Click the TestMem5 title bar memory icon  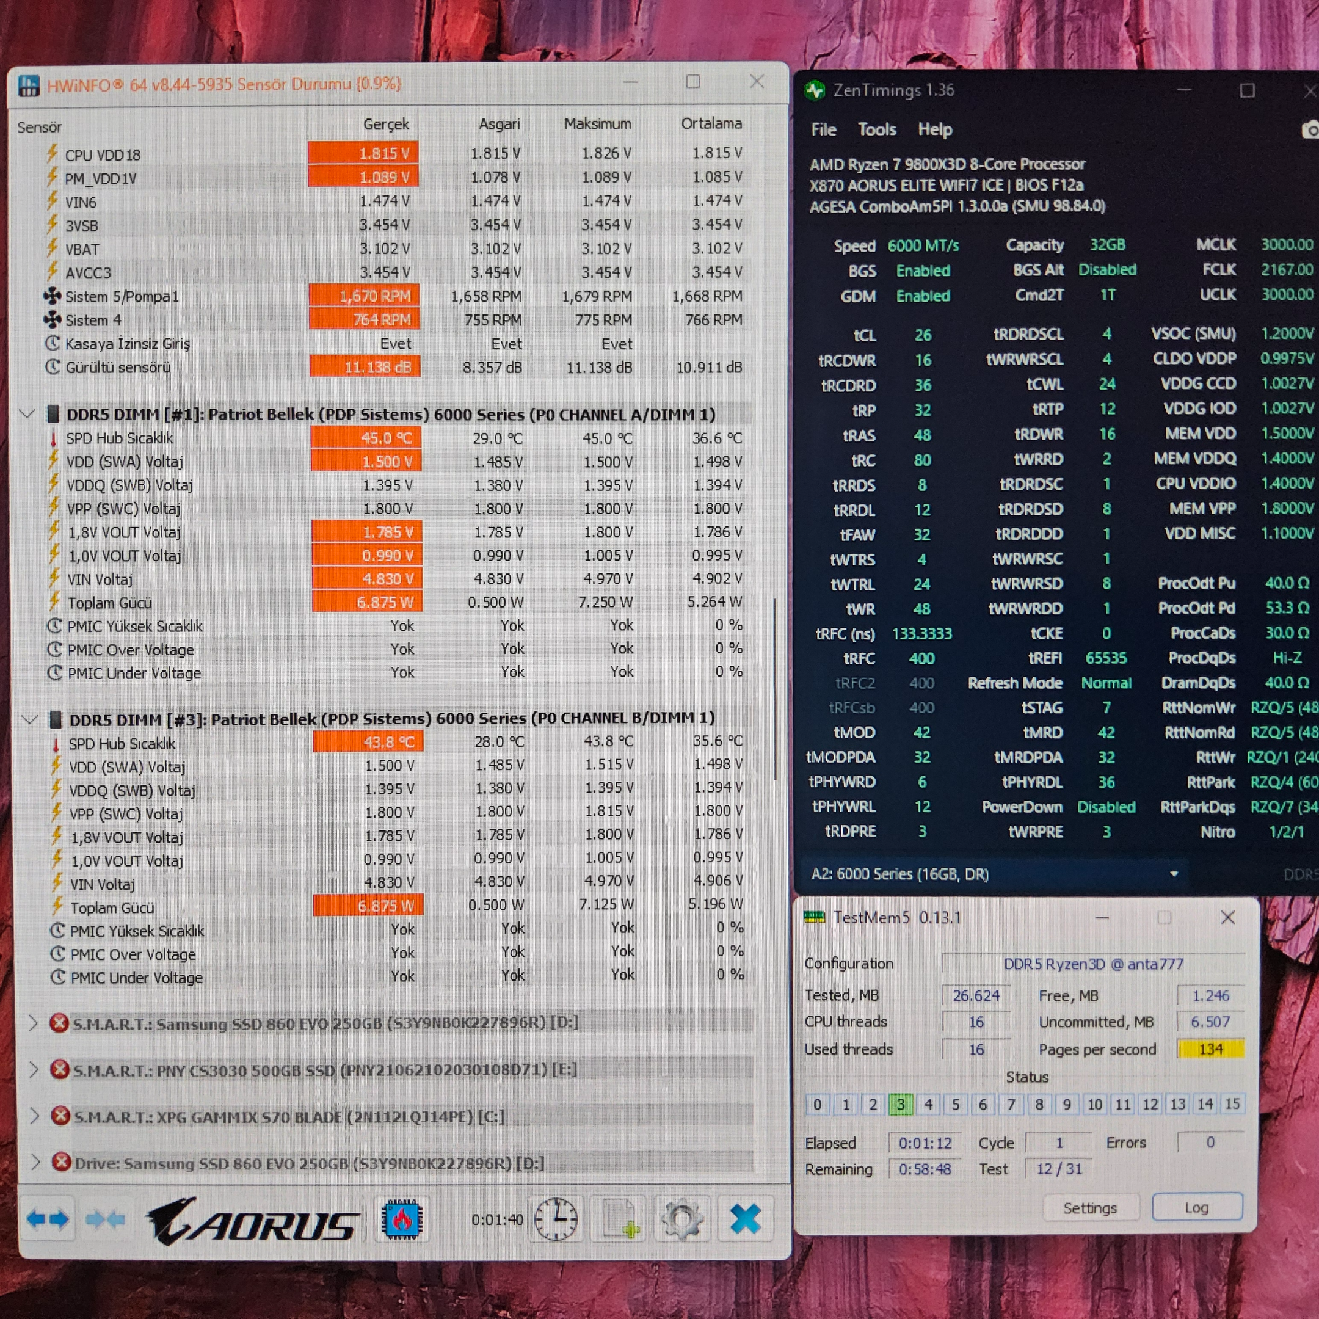coord(815,917)
